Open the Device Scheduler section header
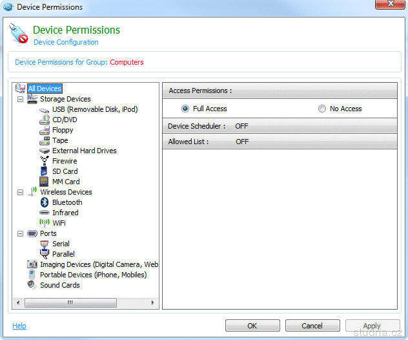The height and width of the screenshot is (340, 408). pos(280,126)
